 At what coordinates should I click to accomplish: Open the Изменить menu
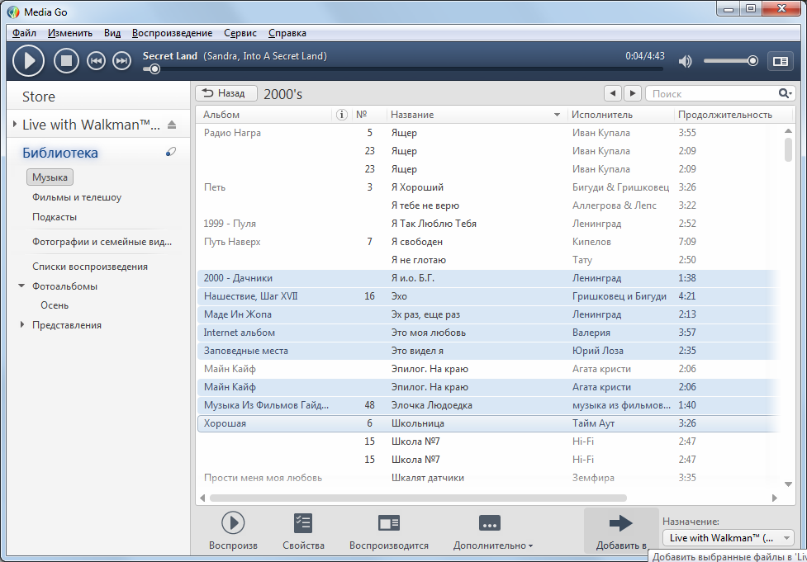tap(70, 33)
